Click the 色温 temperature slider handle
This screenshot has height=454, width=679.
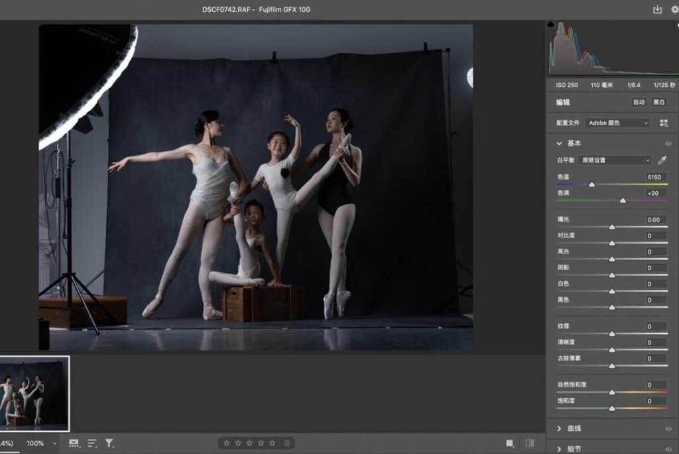point(591,185)
